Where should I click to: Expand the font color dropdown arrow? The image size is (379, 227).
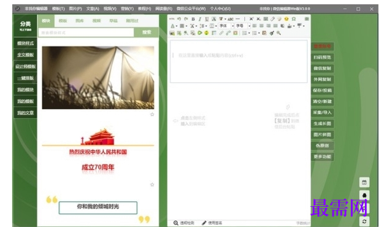177,26
